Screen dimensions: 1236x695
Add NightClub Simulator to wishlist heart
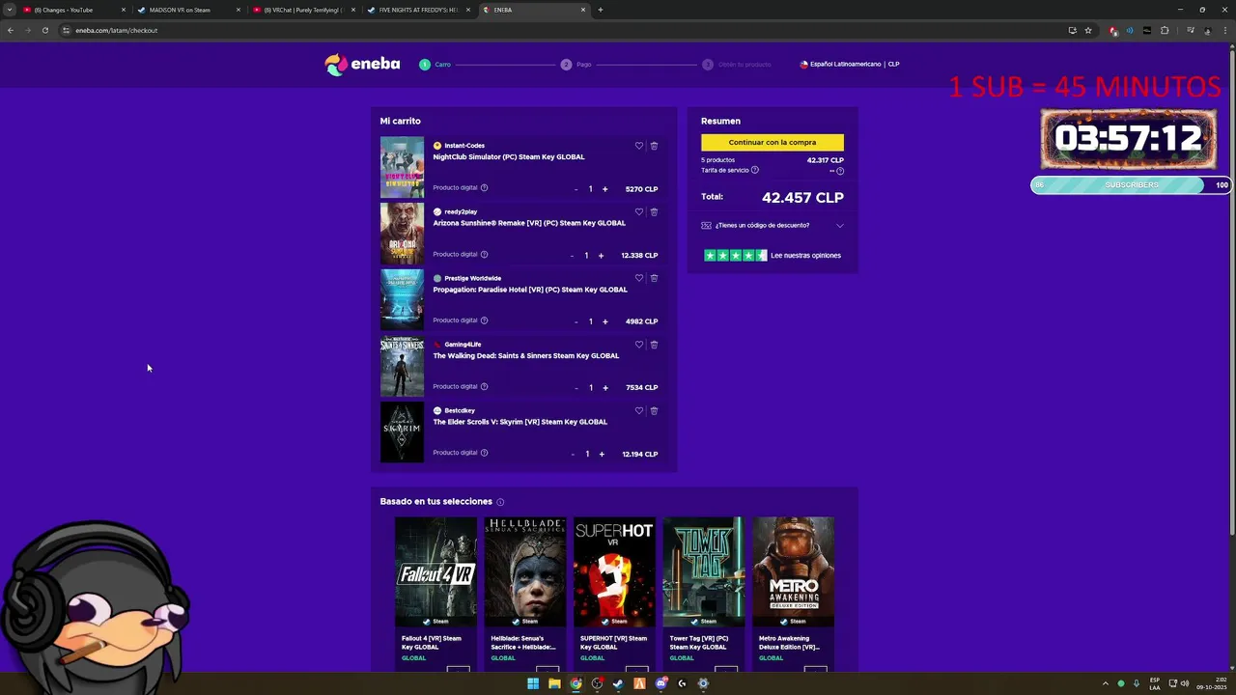coord(638,146)
